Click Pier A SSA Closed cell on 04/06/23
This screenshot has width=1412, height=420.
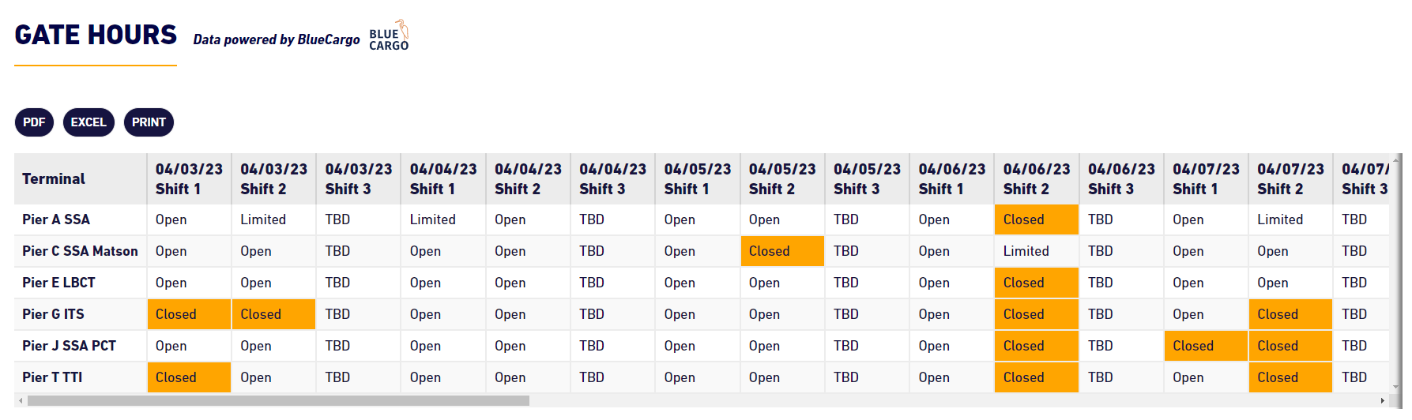1037,219
